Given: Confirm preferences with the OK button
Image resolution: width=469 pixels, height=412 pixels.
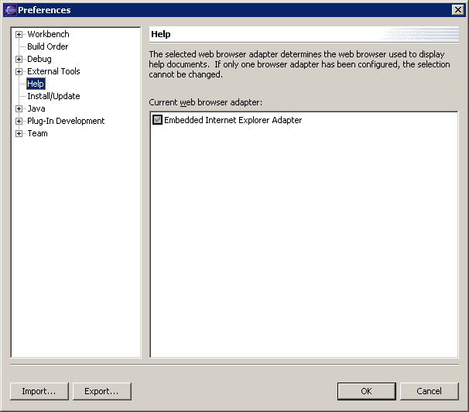Looking at the screenshot, I should (x=366, y=391).
